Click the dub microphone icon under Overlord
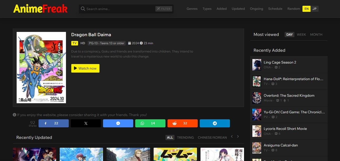 (285, 100)
